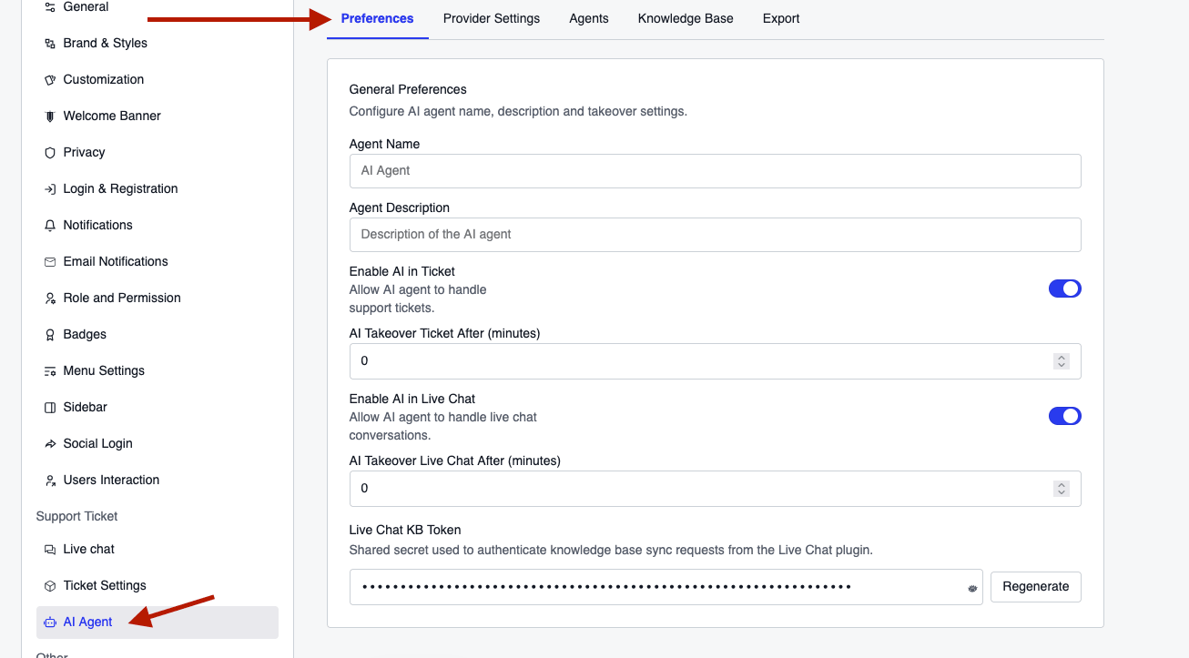
Task: Click the chat bubble icon for Live chat
Action: click(x=50, y=550)
